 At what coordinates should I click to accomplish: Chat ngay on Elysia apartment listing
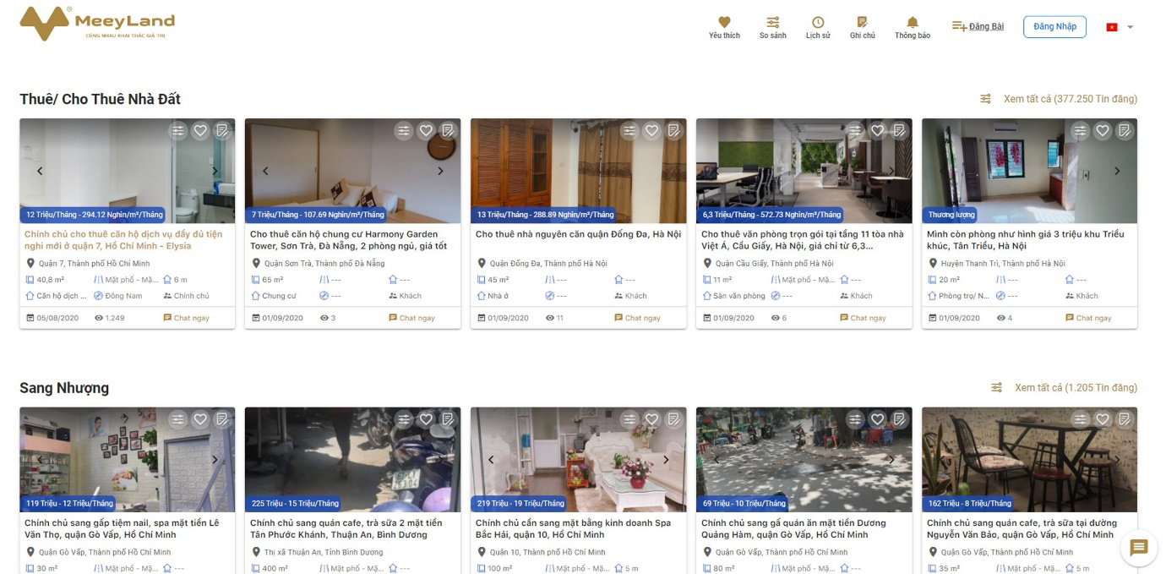186,318
